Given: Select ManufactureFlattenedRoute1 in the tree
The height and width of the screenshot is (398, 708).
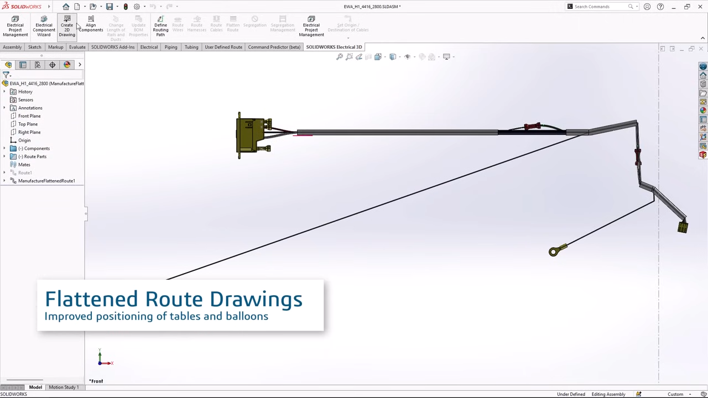Looking at the screenshot, I should 46,181.
